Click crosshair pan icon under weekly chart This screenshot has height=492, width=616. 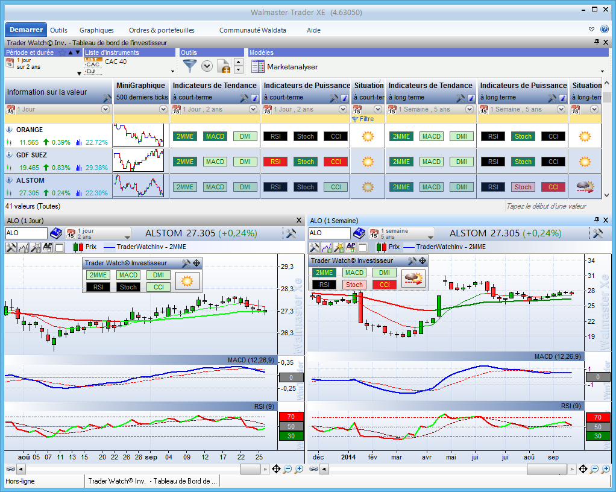pos(583,469)
